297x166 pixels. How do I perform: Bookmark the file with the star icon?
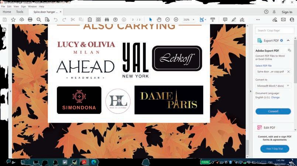pos(13,19)
